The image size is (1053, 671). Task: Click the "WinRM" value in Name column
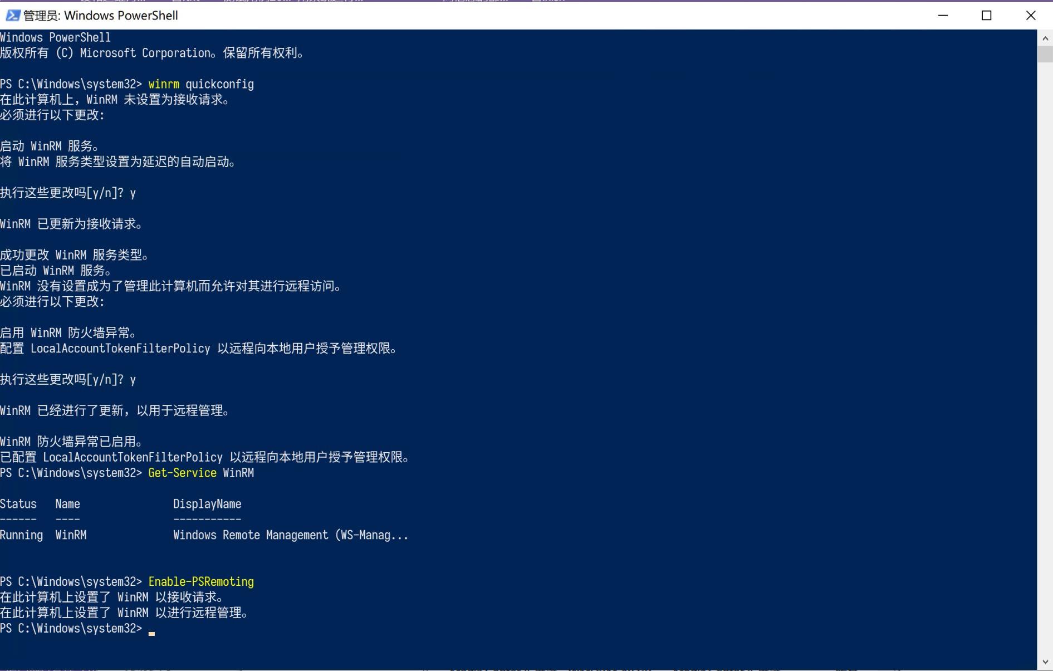[x=71, y=535]
